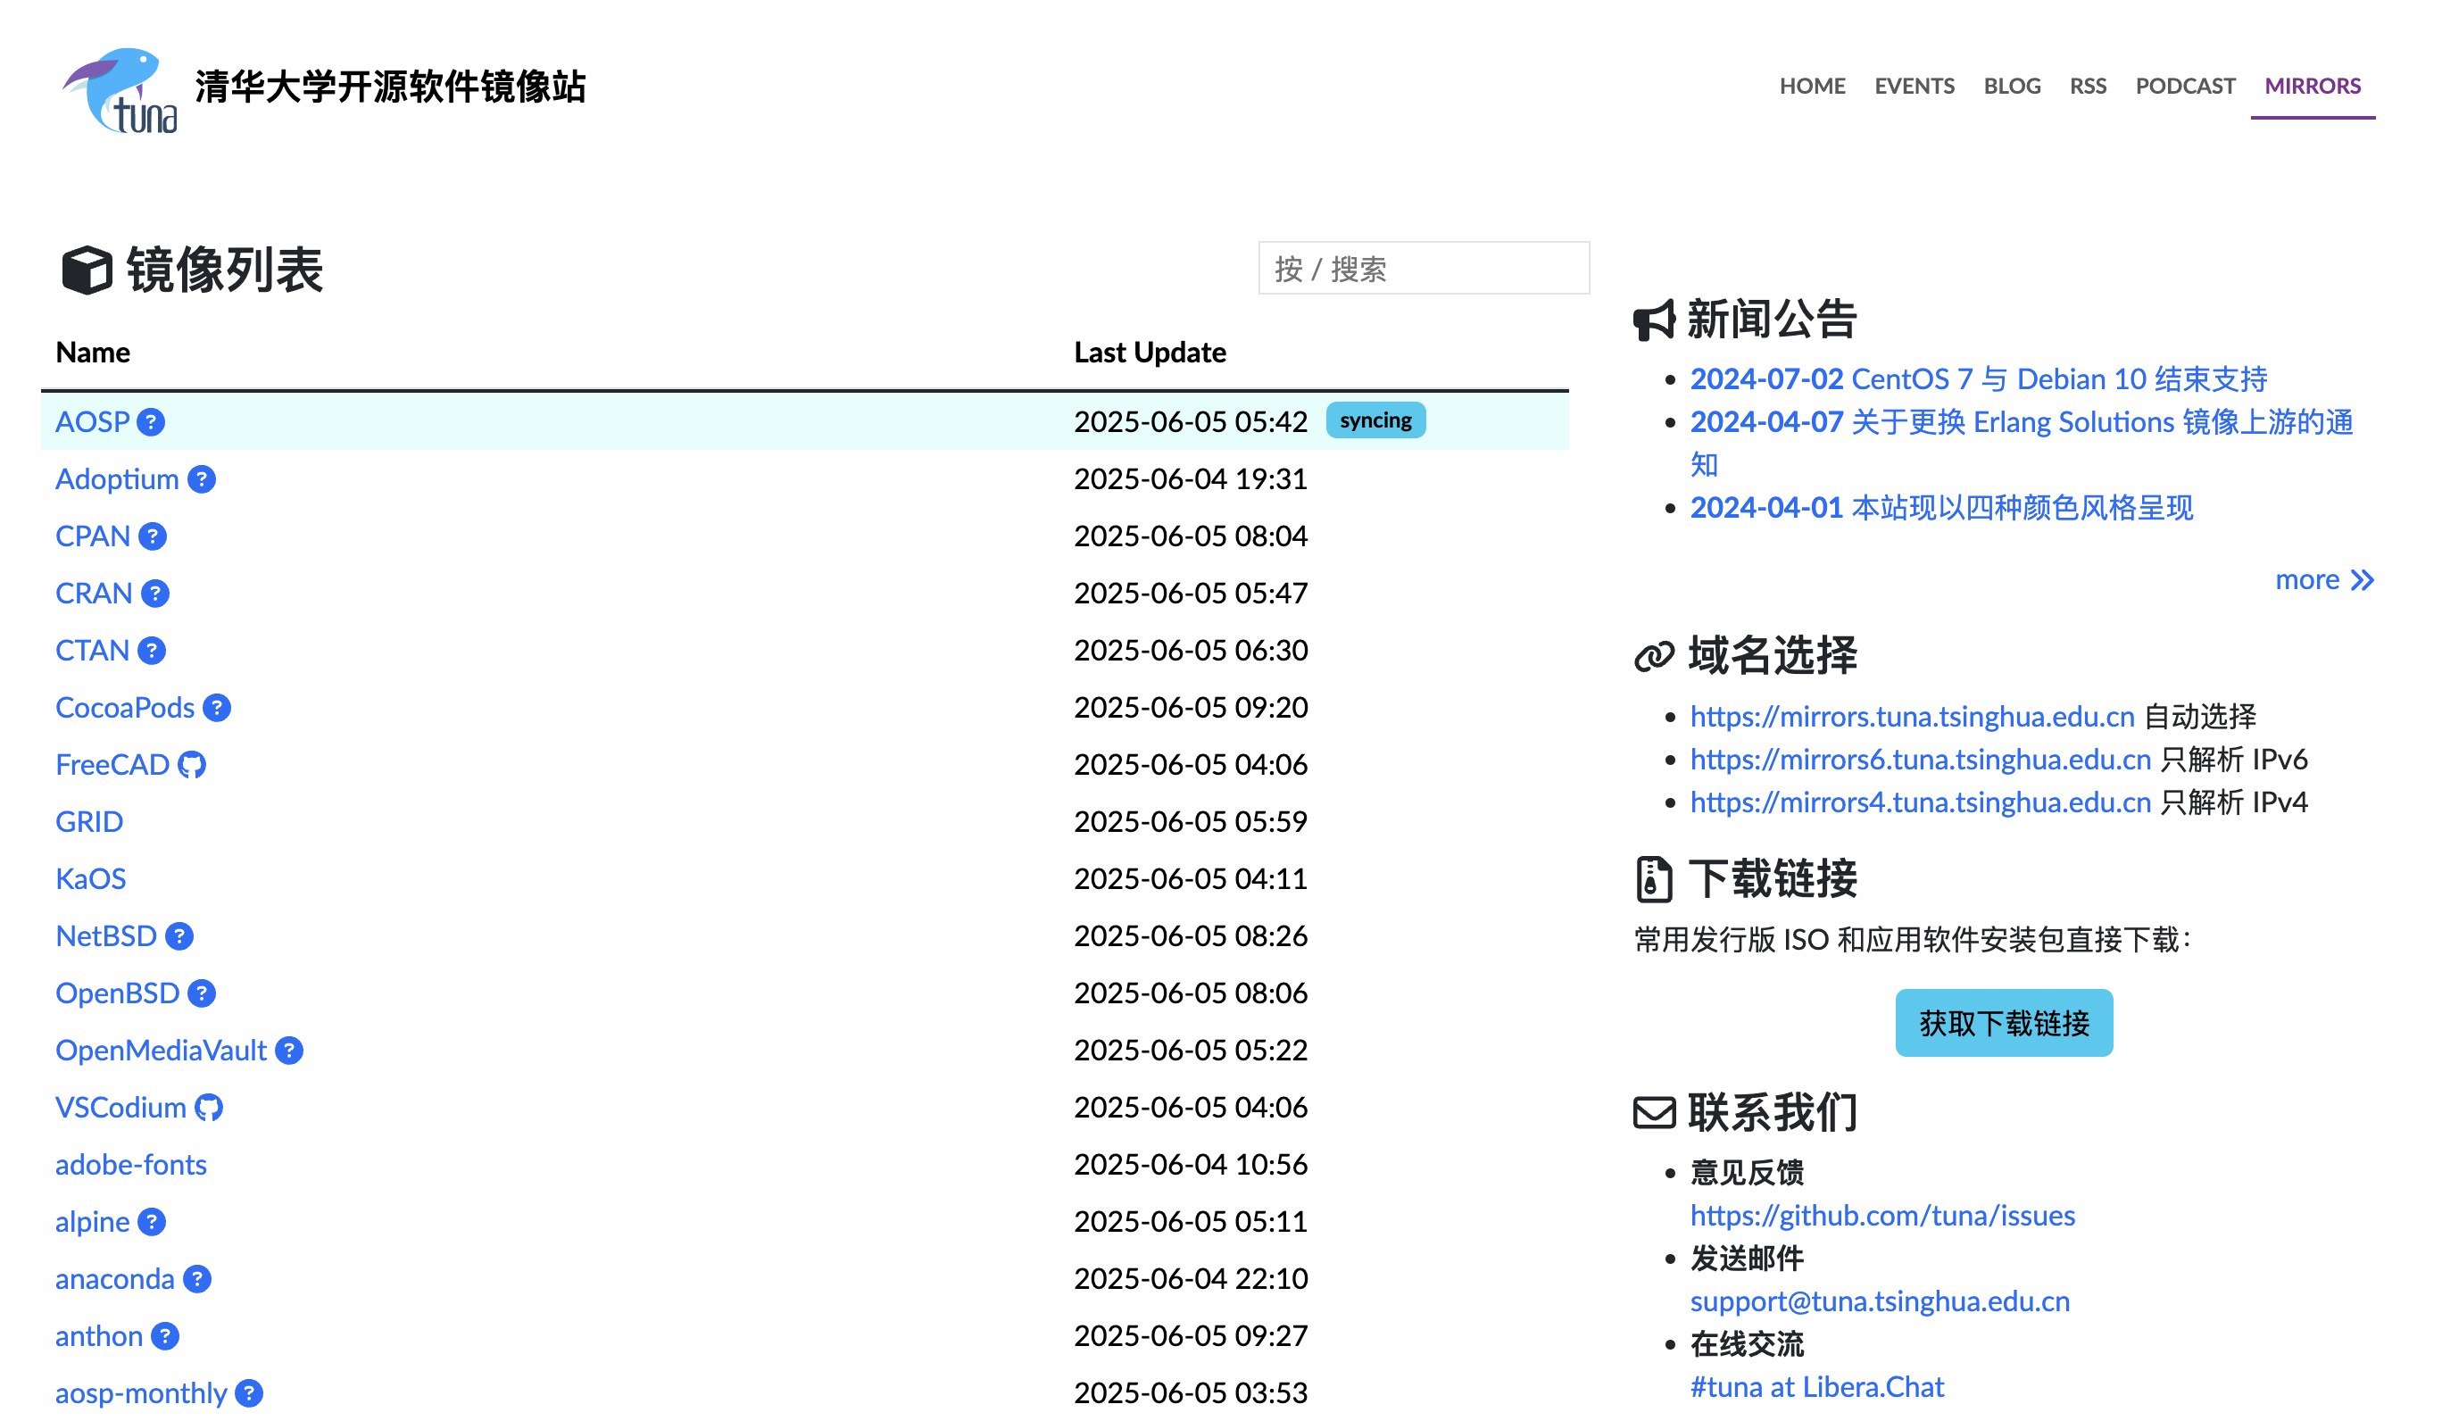Image resolution: width=2442 pixels, height=1421 pixels.
Task: Click the GitHub icon next to VSCodium
Action: [210, 1108]
